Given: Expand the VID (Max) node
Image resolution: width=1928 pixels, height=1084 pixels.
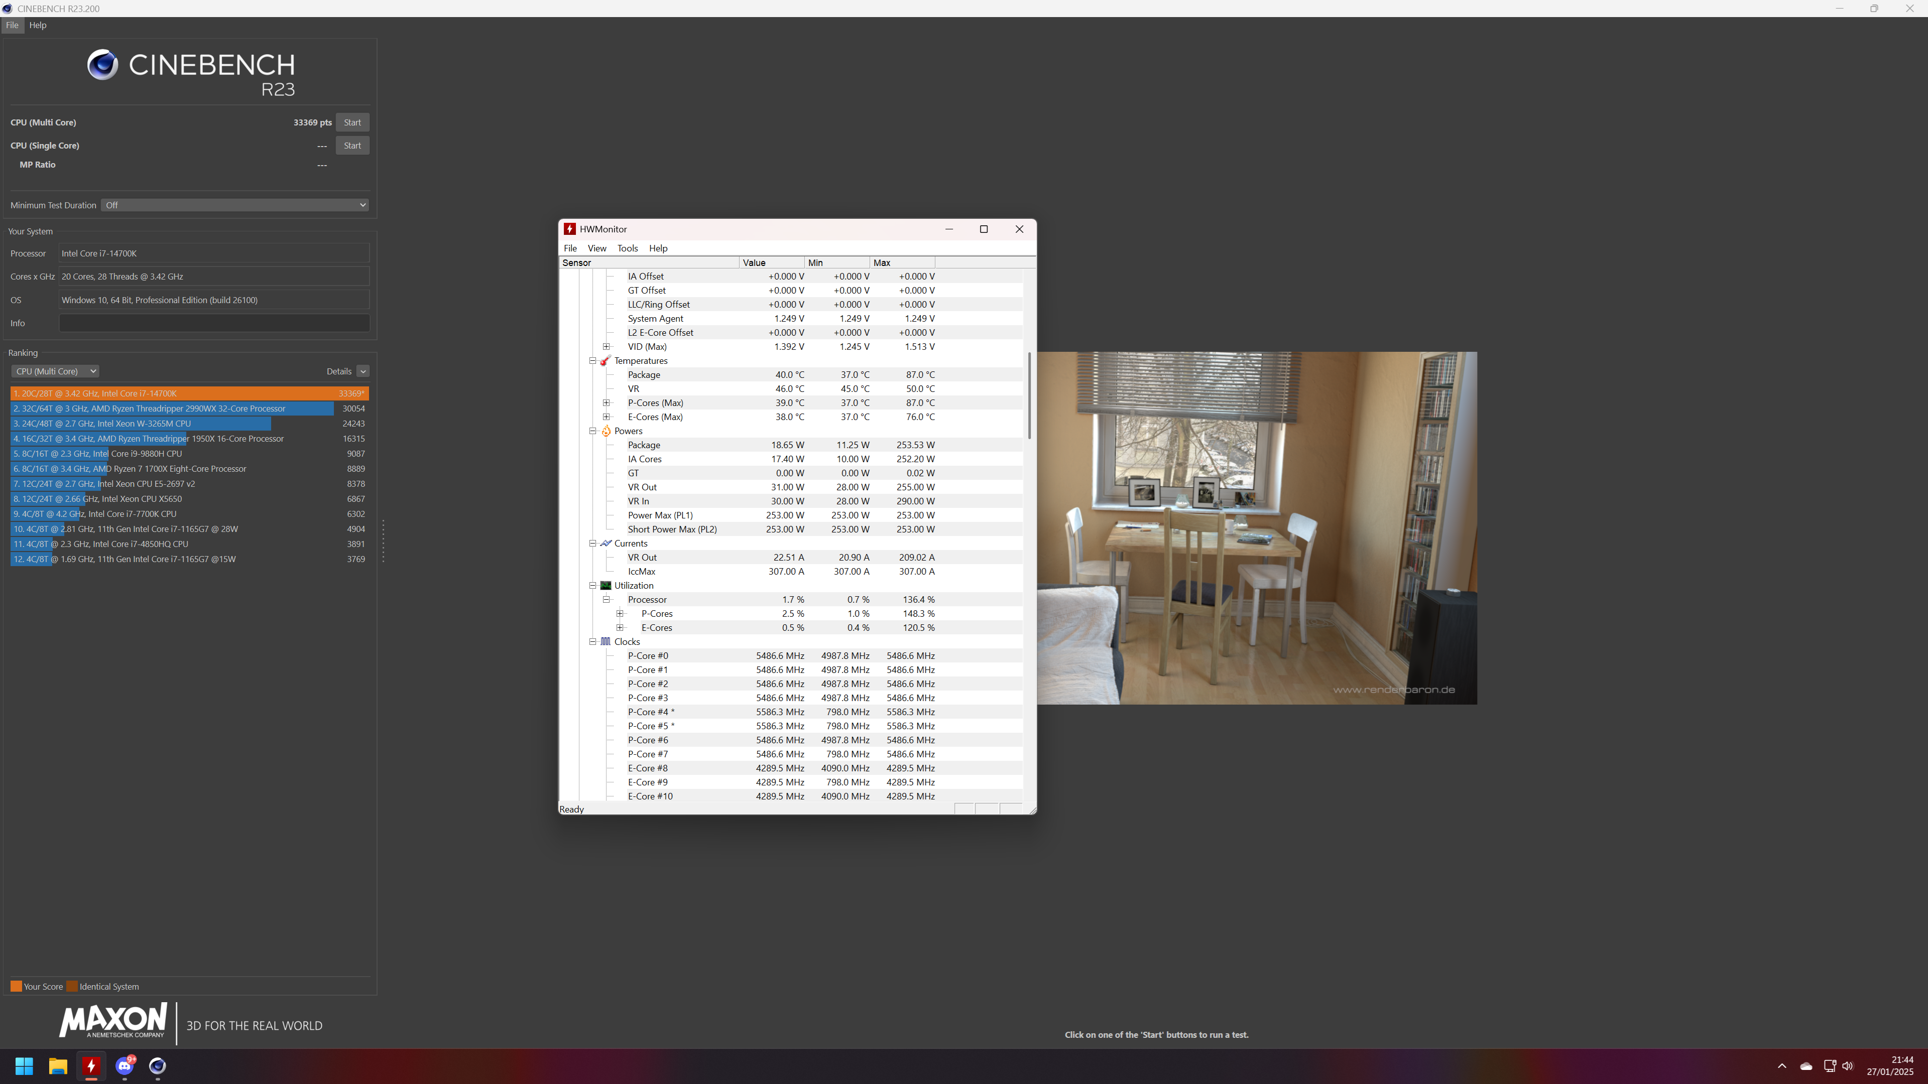Looking at the screenshot, I should (x=606, y=346).
